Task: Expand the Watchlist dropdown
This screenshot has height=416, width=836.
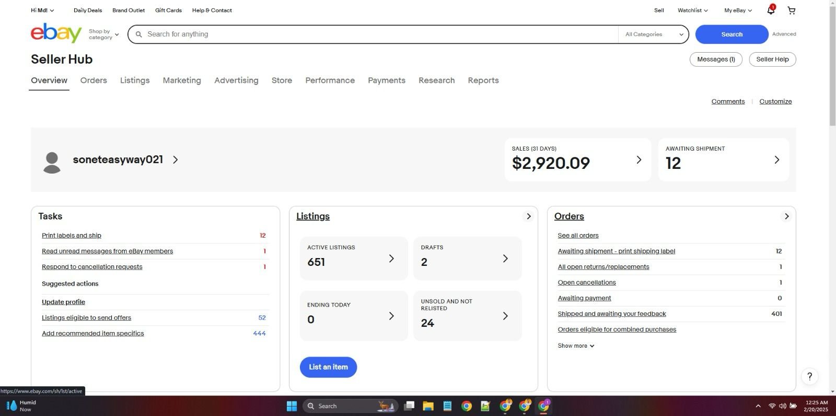Action: point(693,10)
